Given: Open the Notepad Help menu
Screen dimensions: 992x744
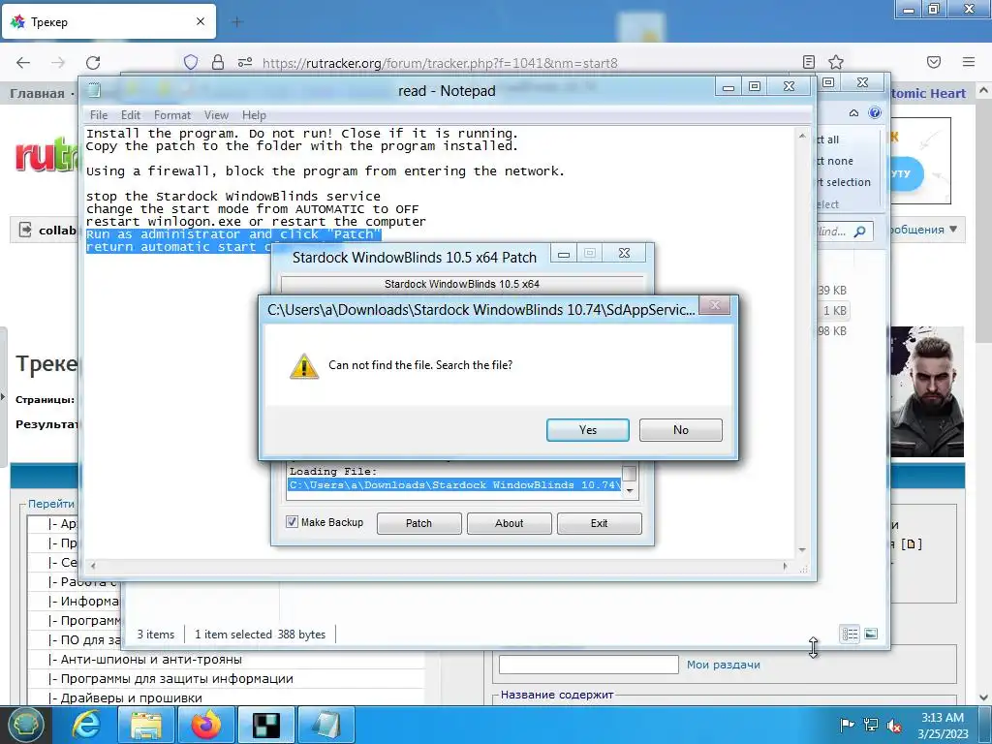Looking at the screenshot, I should coord(254,115).
